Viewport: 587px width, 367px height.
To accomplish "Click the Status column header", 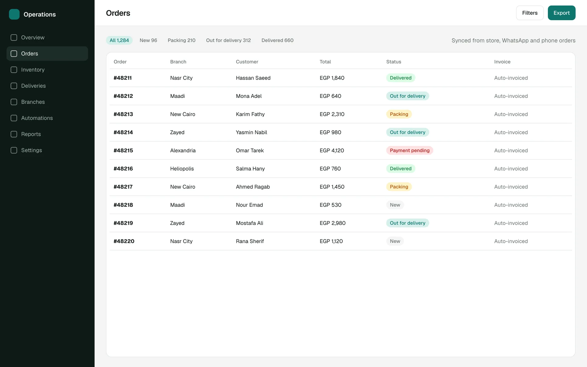I will point(393,62).
